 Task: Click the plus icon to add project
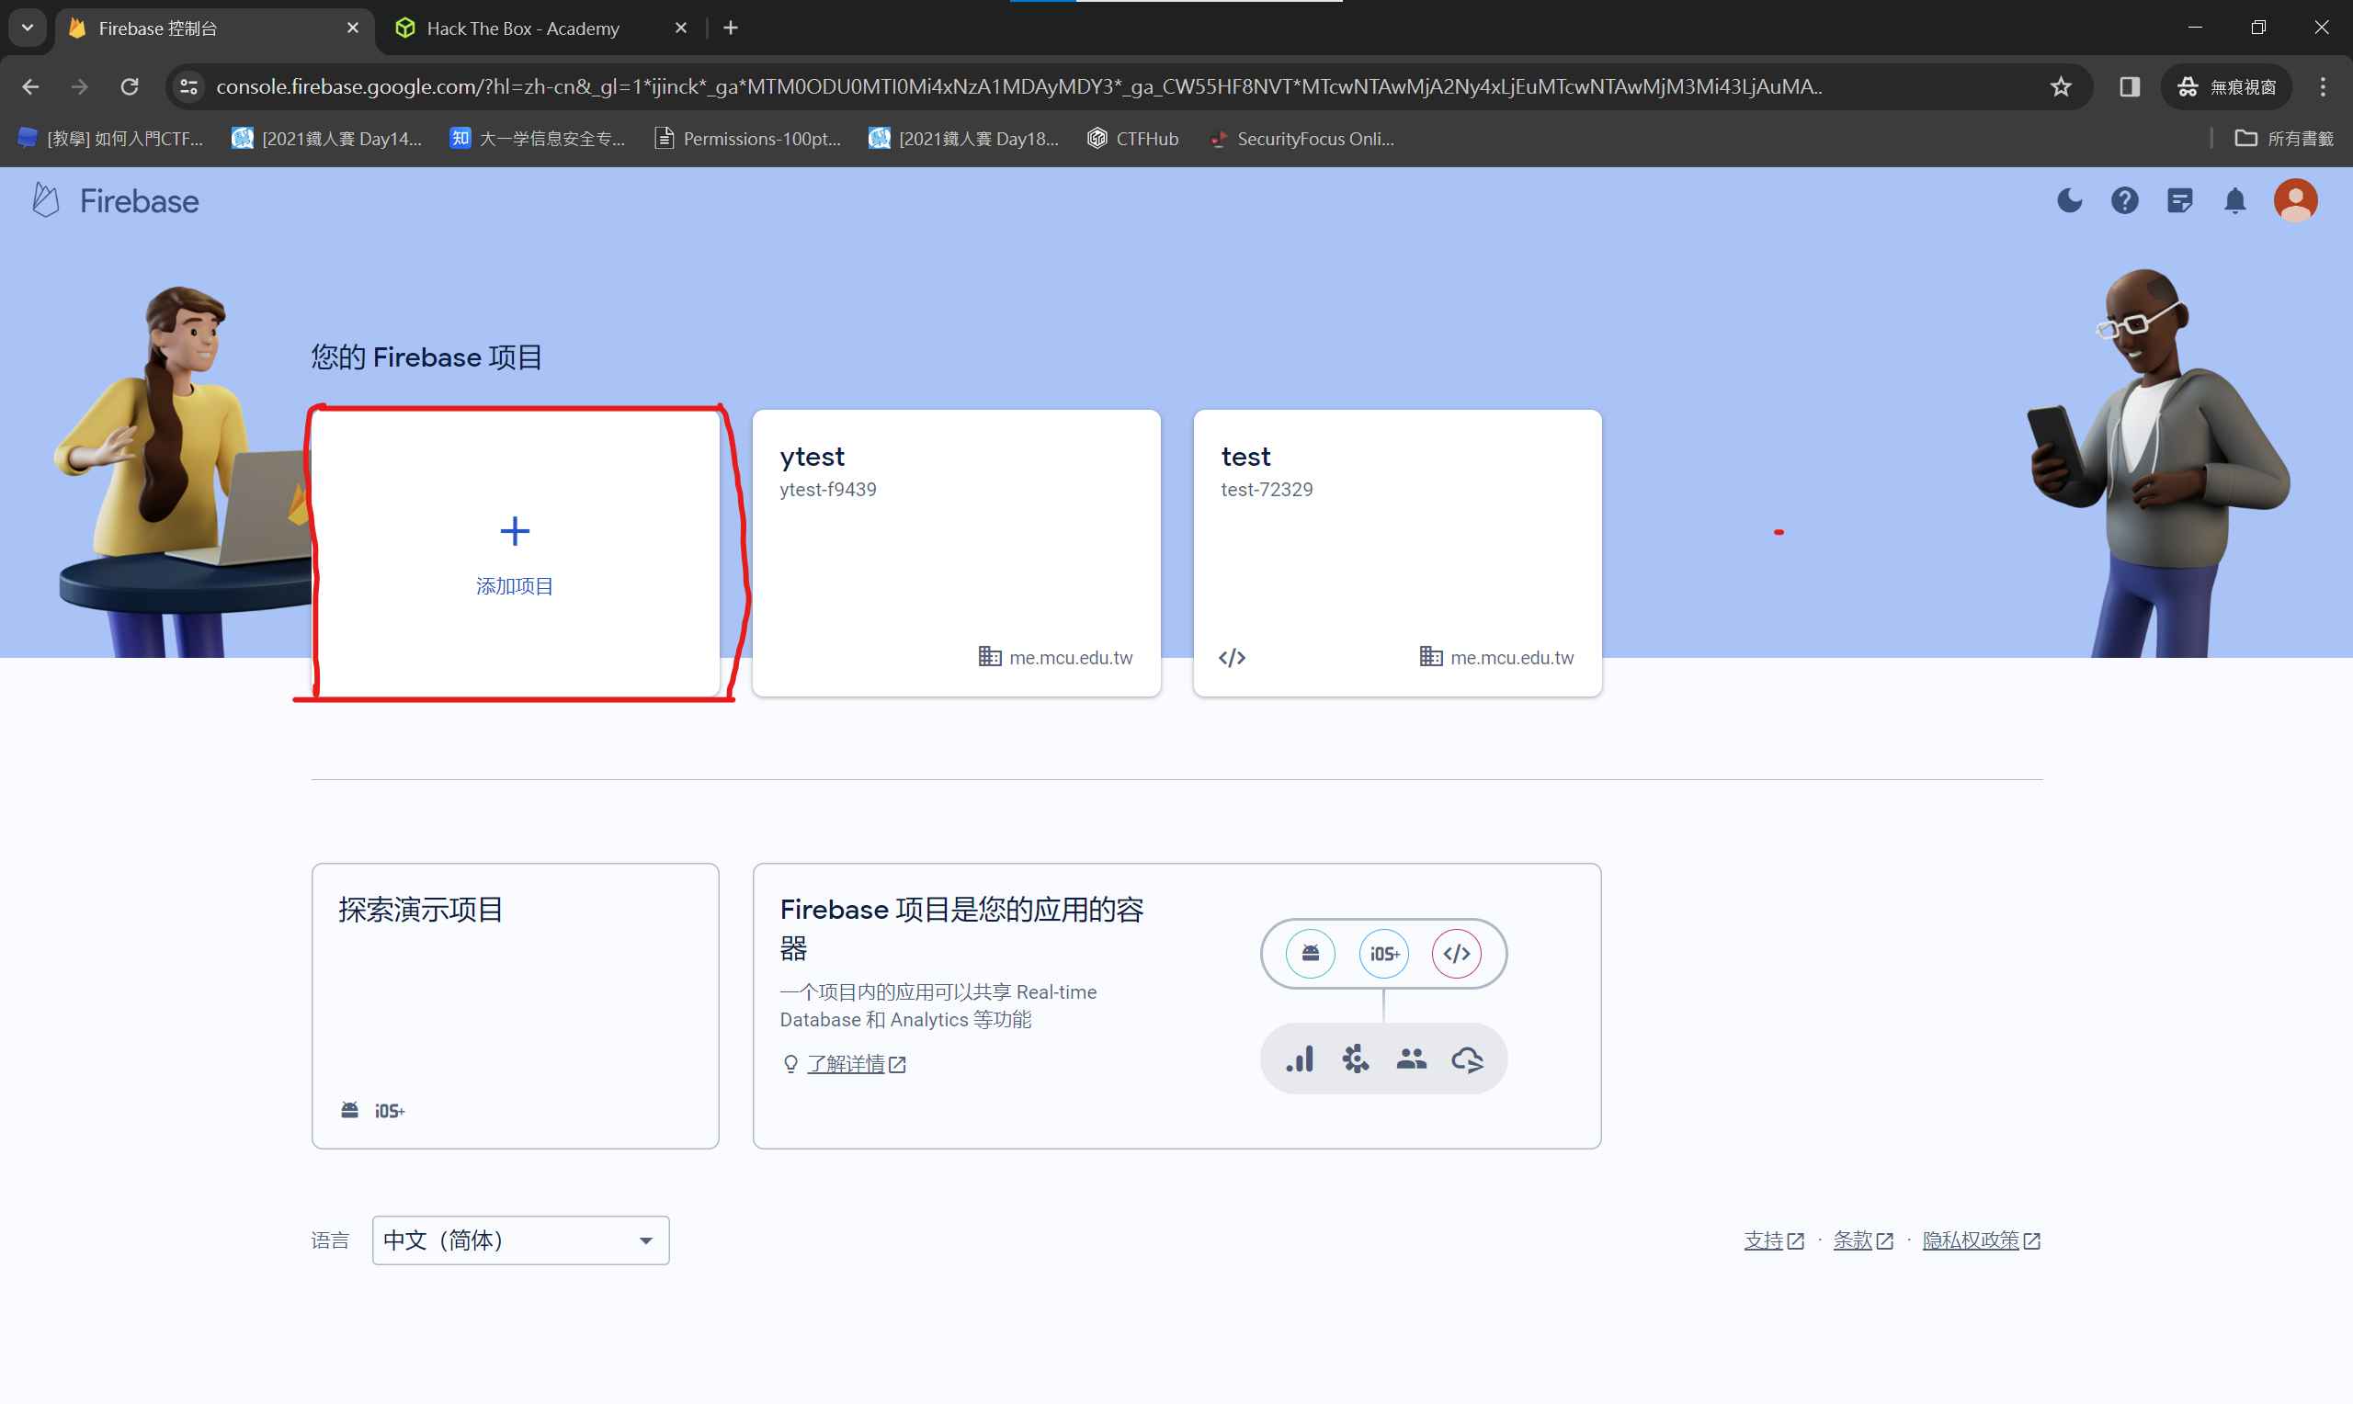[515, 531]
